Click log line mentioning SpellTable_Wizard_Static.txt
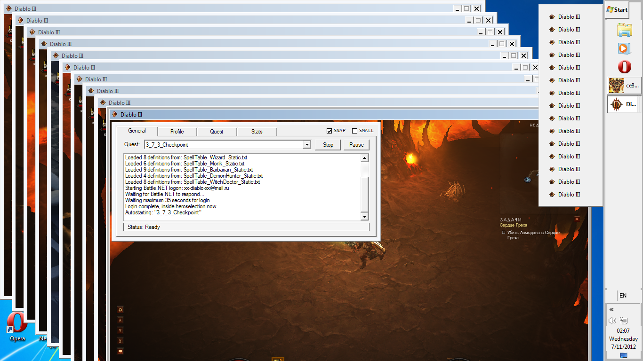 (x=186, y=157)
